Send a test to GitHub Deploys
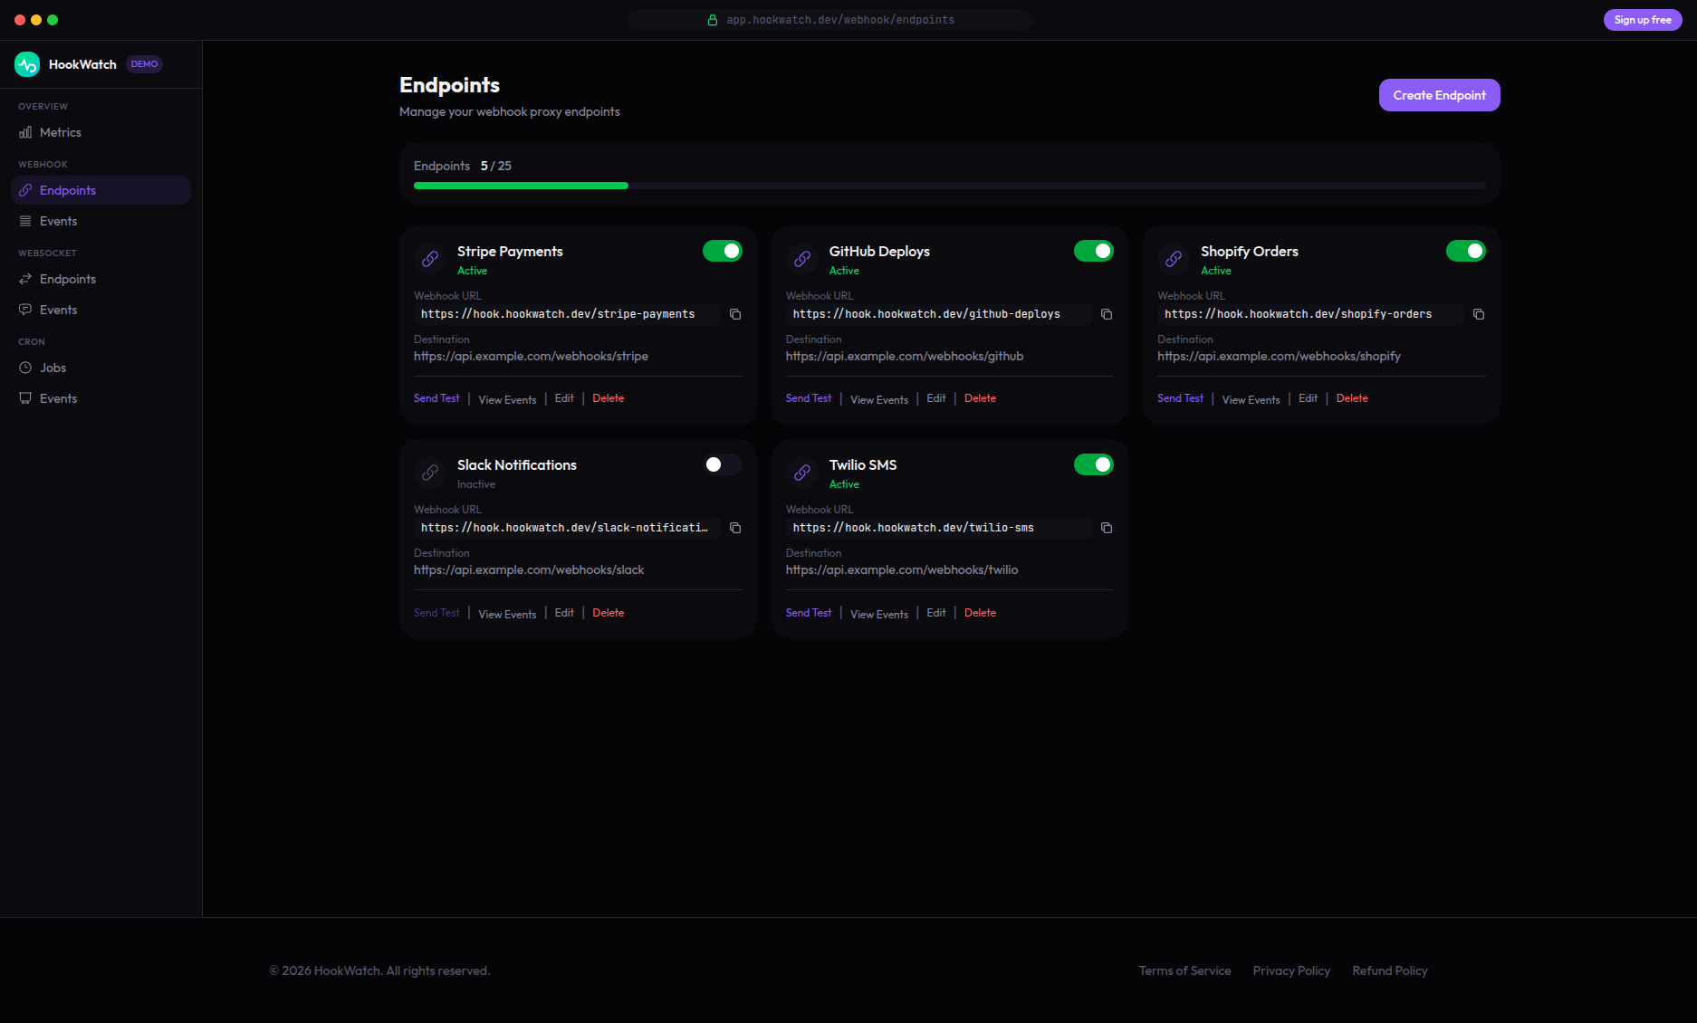1697x1023 pixels. 808,398
